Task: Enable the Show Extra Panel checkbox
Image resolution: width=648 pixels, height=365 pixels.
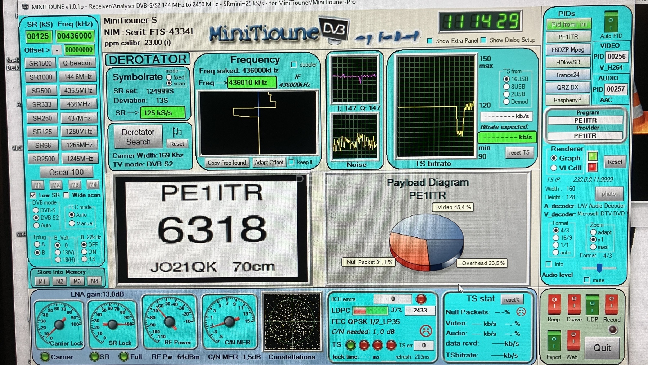Action: pos(429,41)
